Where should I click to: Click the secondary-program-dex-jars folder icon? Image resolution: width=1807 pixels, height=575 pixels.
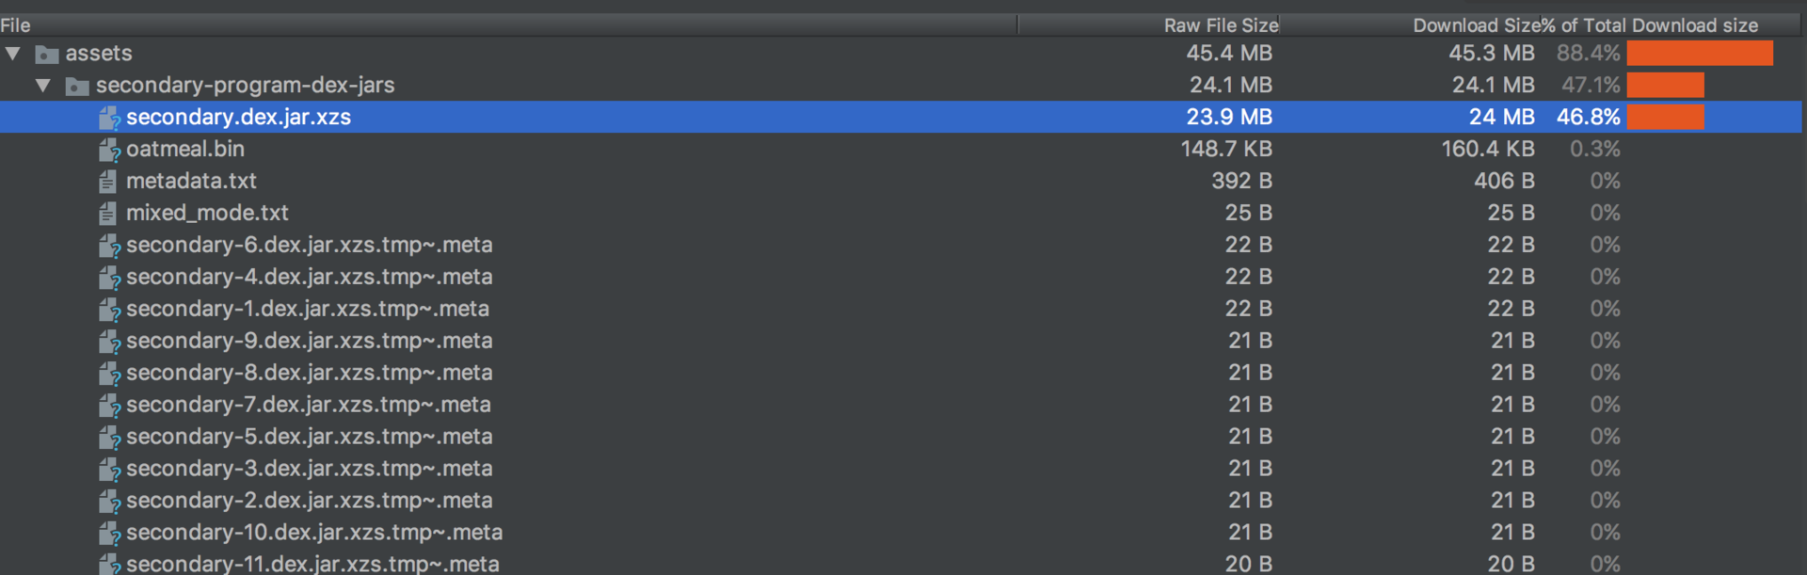(x=77, y=87)
